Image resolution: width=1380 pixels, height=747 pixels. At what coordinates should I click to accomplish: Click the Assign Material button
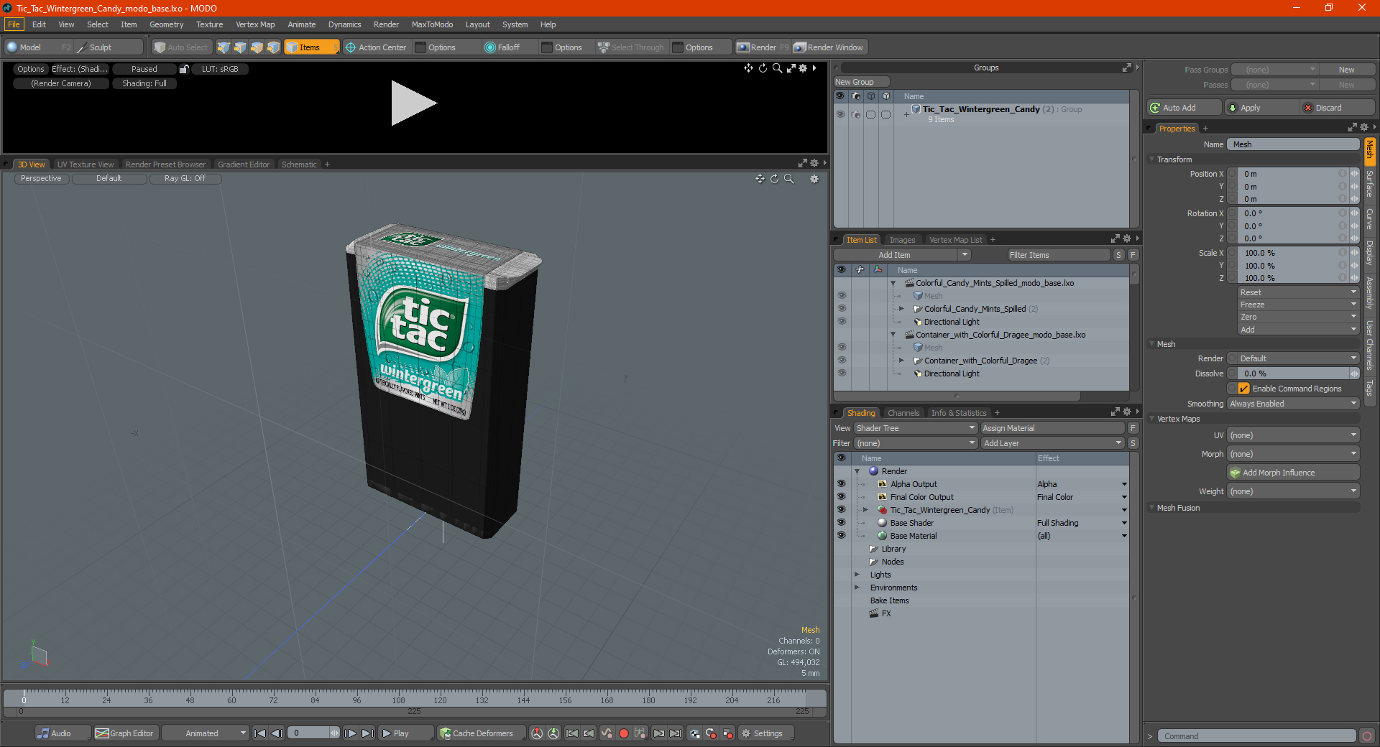[x=1052, y=428]
